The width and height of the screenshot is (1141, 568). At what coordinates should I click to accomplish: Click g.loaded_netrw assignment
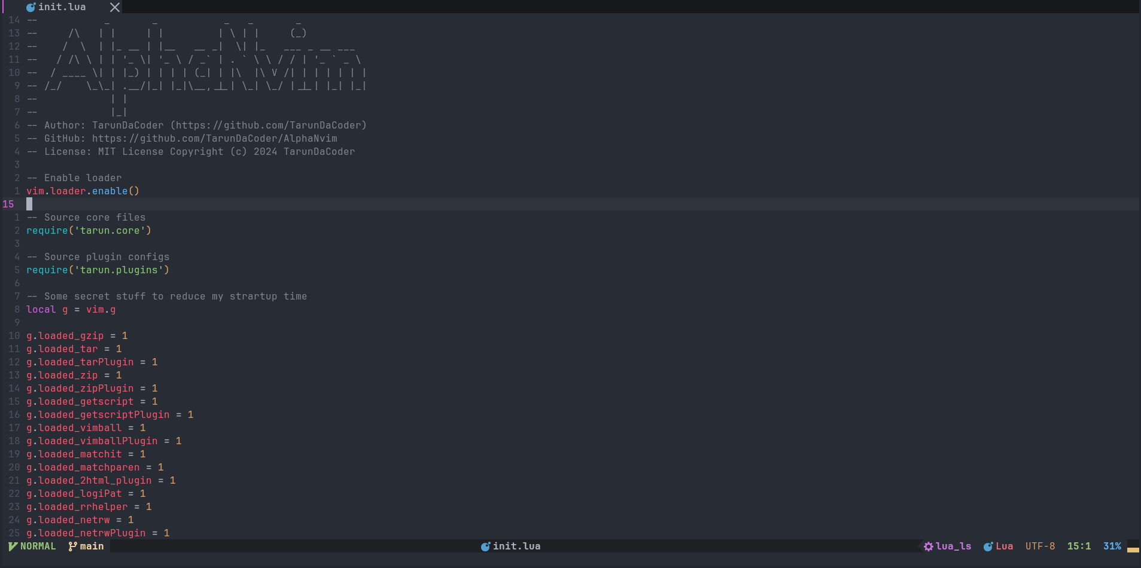pyautogui.click(x=80, y=520)
